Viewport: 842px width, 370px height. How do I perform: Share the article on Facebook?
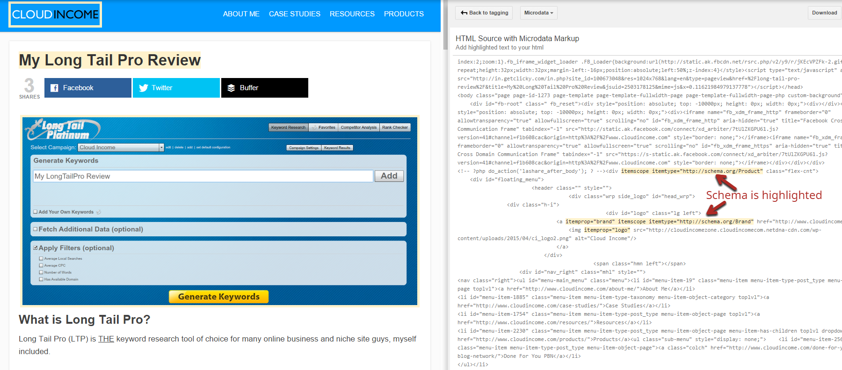[x=88, y=88]
